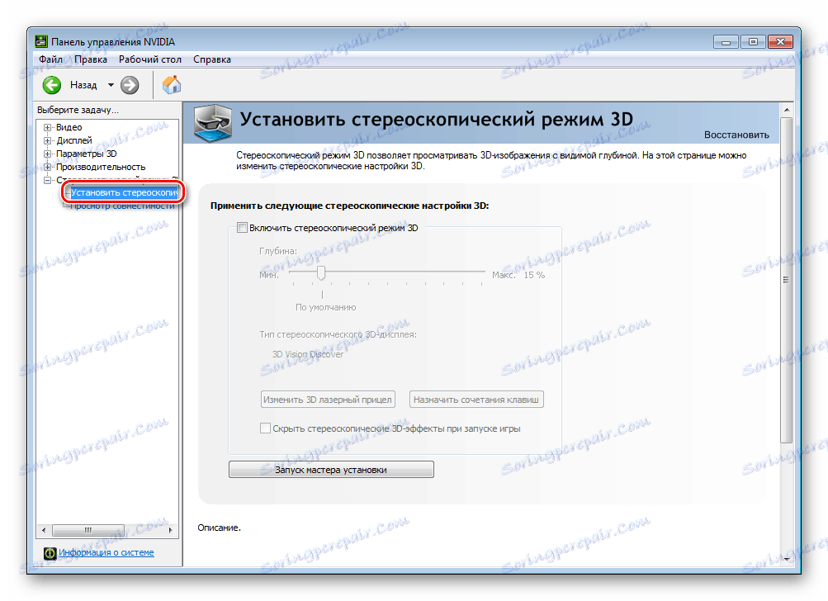The width and height of the screenshot is (828, 601).
Task: Enable Включить стереоскопический режим 3D checkbox
Action: pos(243,228)
